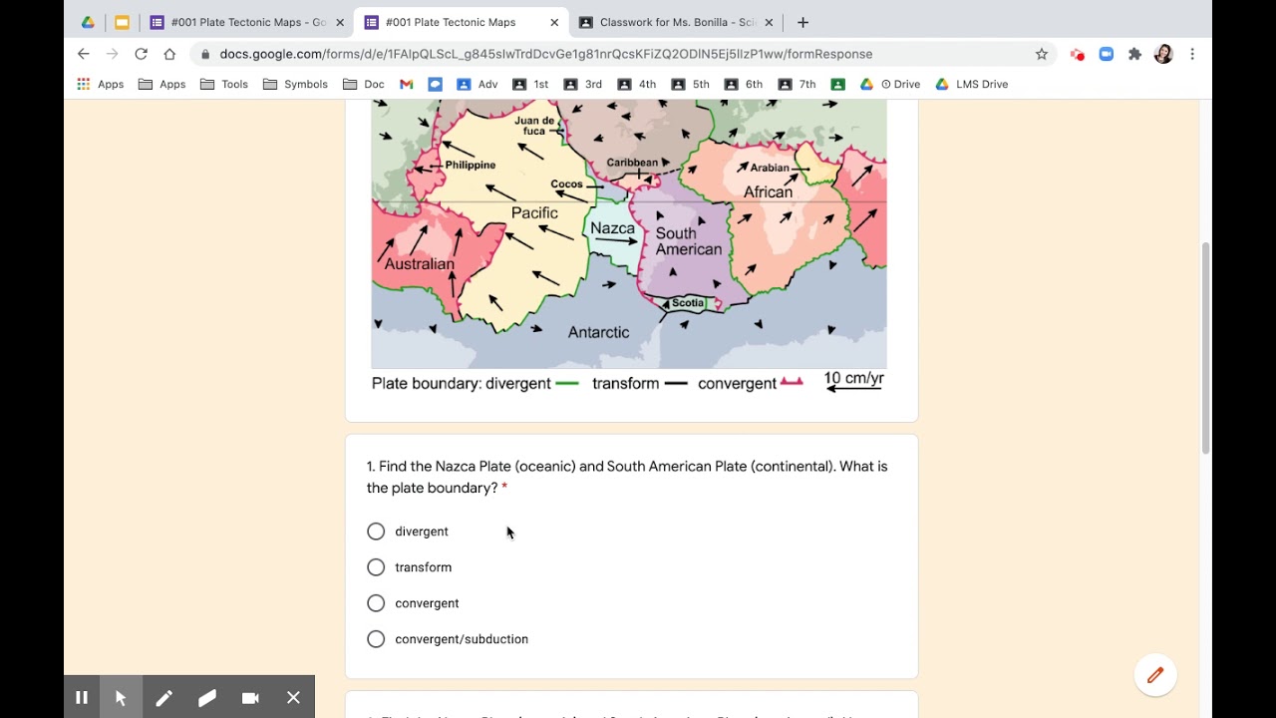Bookmark this page with star icon
Screen dimensions: 1276x718
pyautogui.click(x=1042, y=54)
